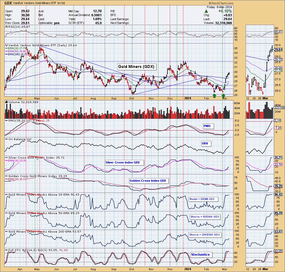
Task: Select the GDX ticker symbol in header
Action: coord(8,3)
